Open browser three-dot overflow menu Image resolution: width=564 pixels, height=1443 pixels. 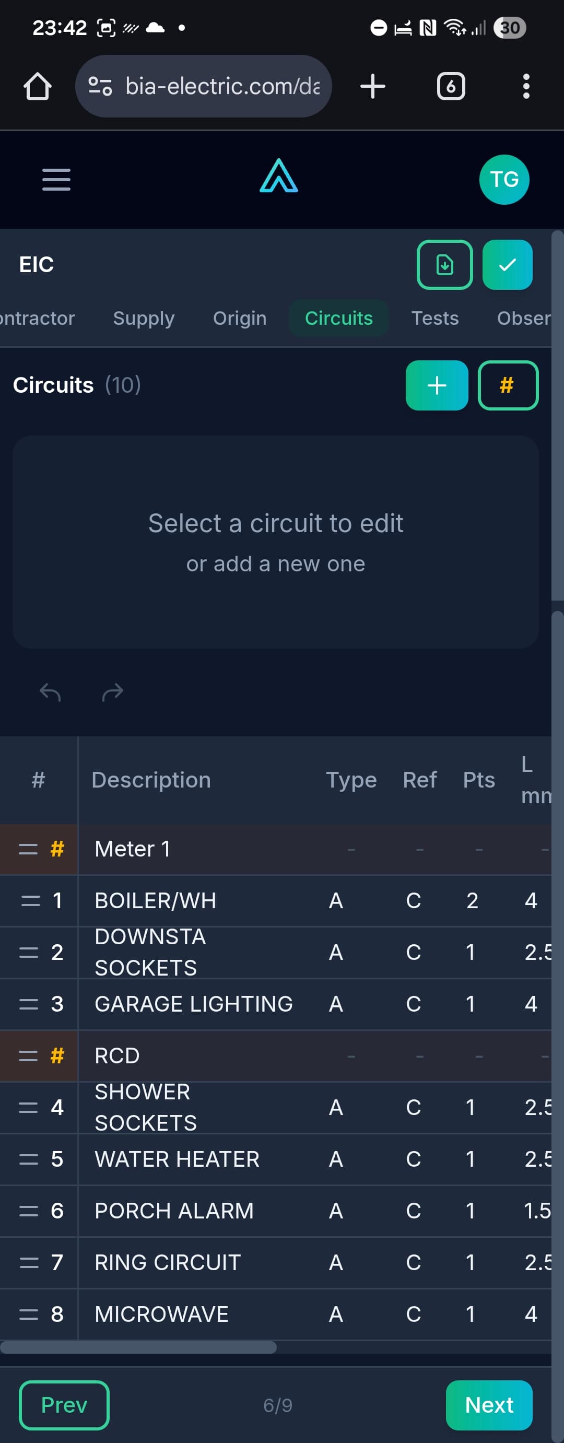tap(526, 87)
